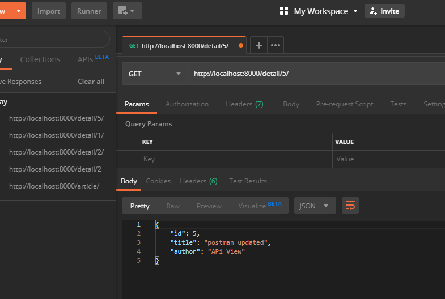Switch to the Collections sidebar tab
The width and height of the screenshot is (445, 299).
pos(40,59)
